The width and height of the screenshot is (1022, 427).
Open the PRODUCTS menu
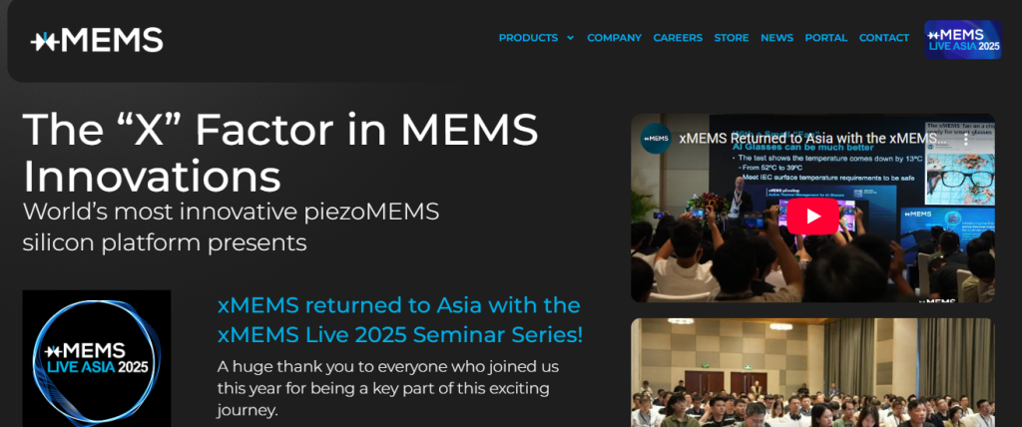point(528,38)
